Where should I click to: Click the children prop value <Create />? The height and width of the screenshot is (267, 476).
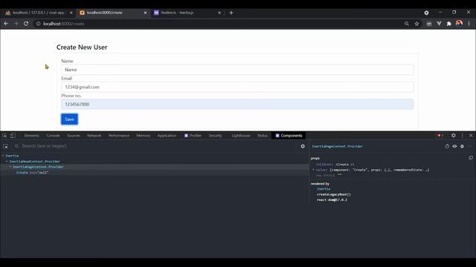[345, 165]
